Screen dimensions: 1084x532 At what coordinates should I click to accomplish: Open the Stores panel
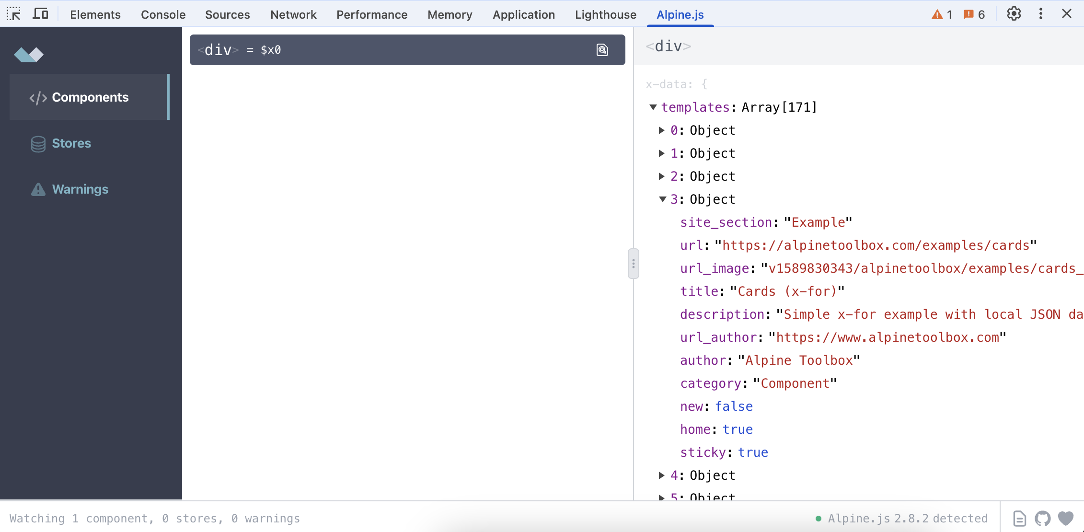[71, 143]
